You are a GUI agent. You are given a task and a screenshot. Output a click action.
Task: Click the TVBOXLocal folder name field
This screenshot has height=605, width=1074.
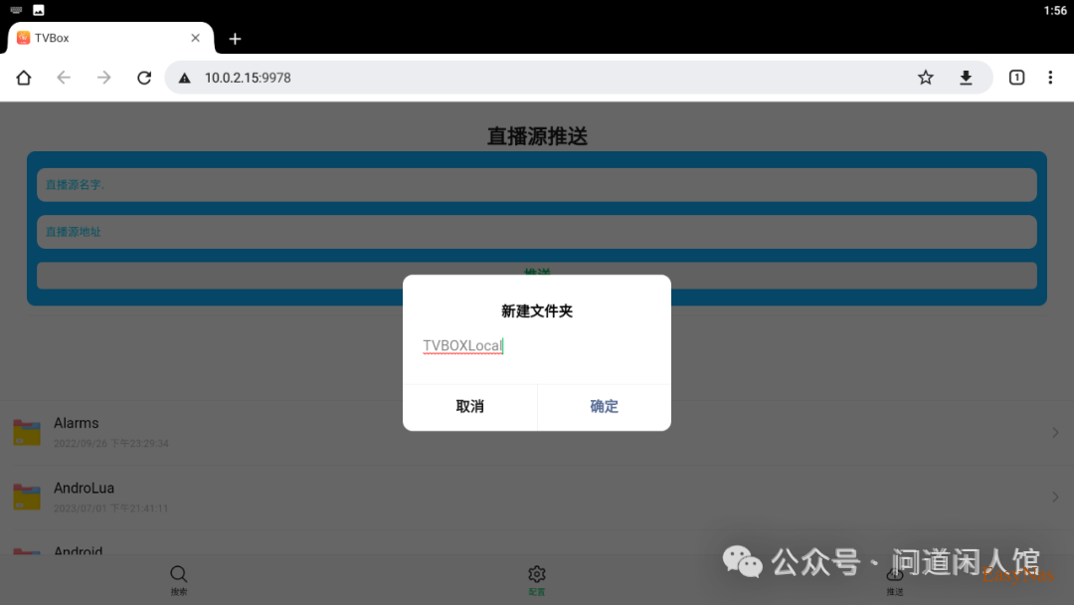click(536, 346)
